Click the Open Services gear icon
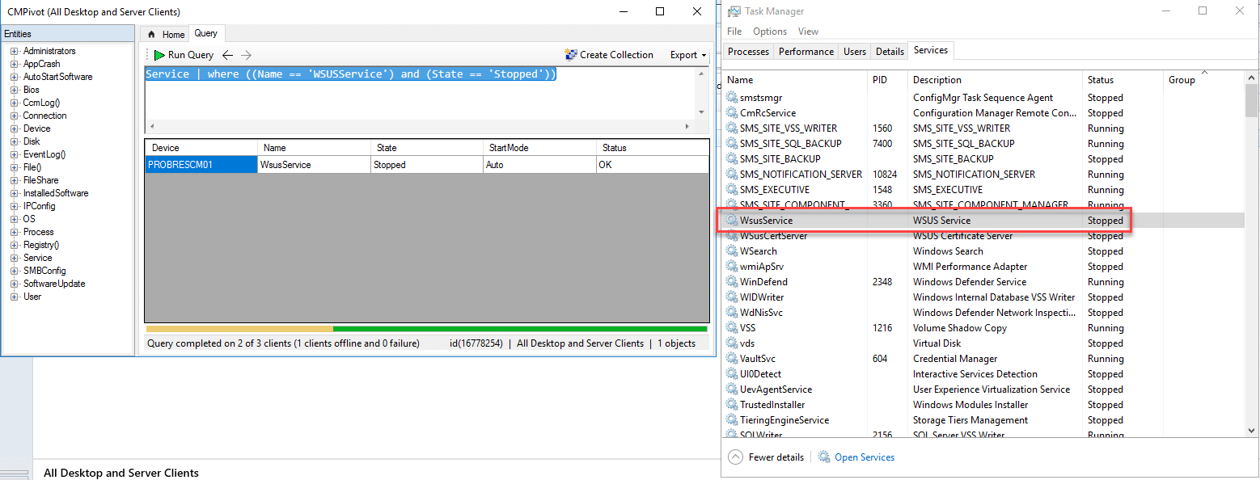 (824, 457)
